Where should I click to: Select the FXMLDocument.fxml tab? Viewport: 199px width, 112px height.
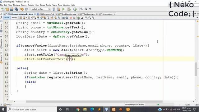click(x=47, y=14)
